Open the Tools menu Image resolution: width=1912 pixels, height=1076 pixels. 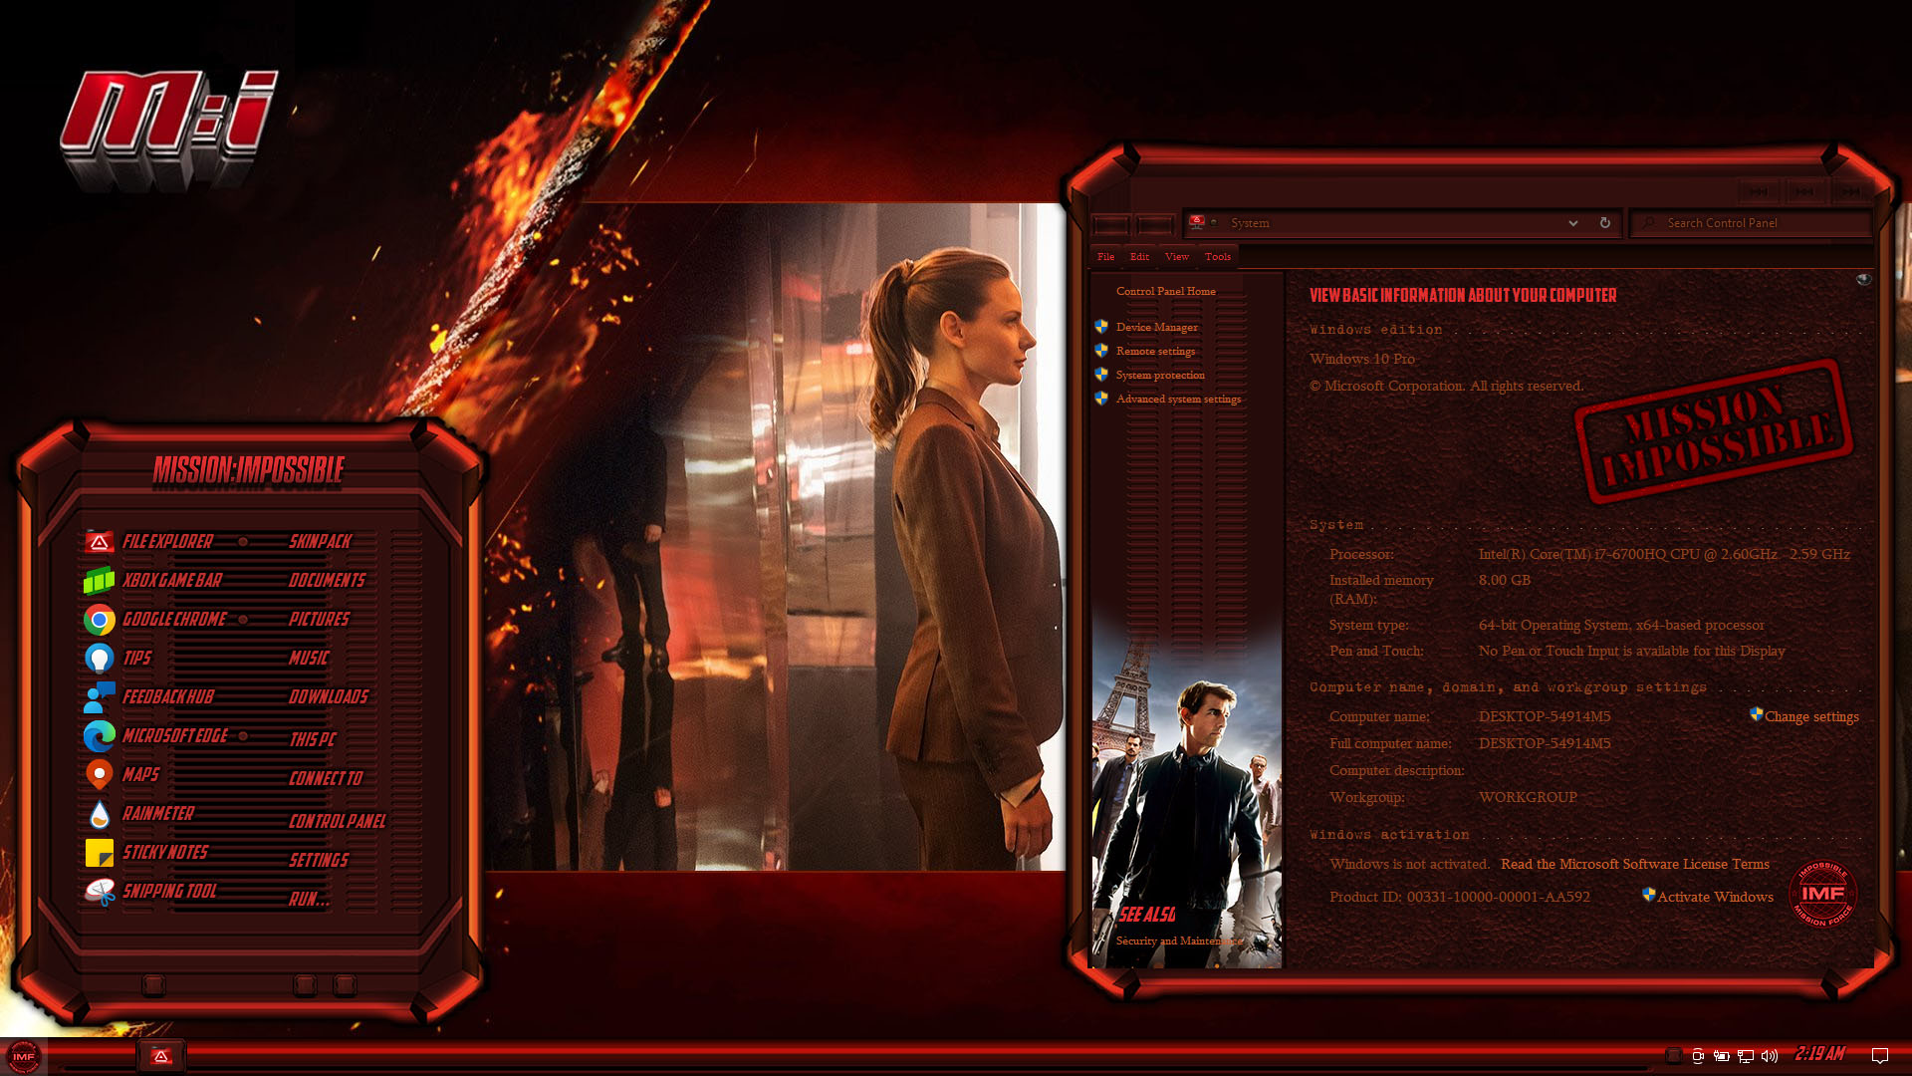click(1217, 257)
